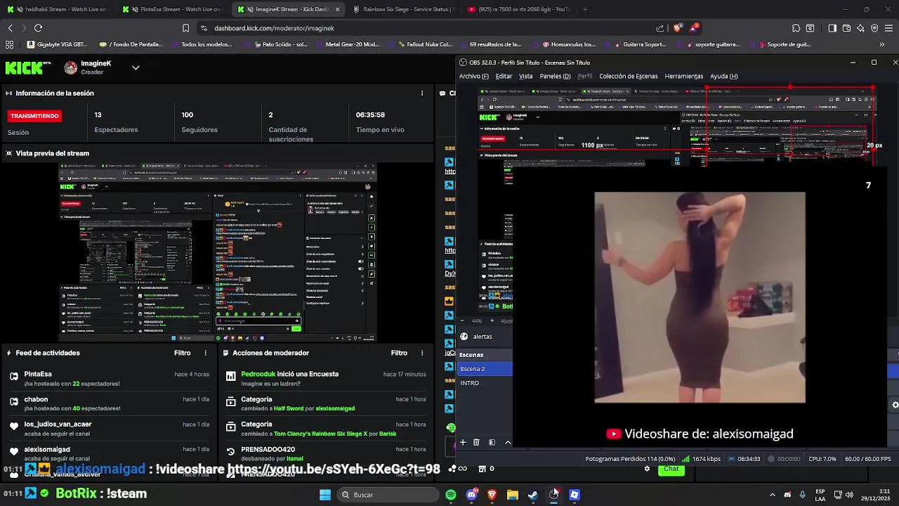Go back in browser history
Screen dimensions: 899x506
click(11, 28)
